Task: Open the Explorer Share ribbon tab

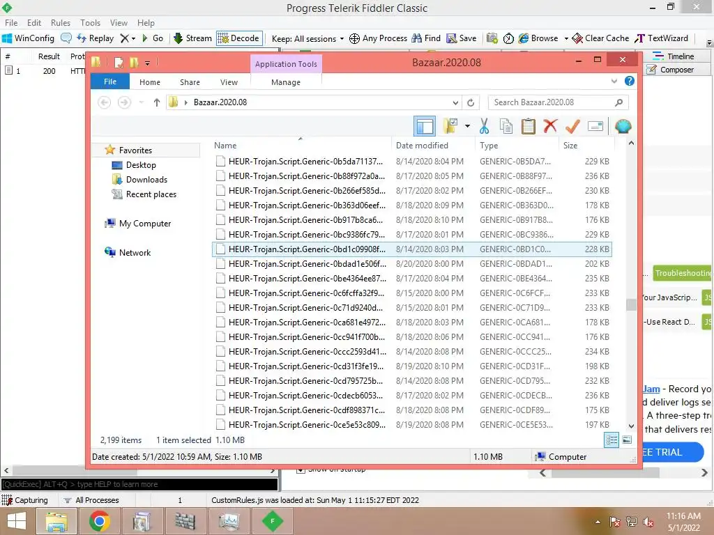Action: pos(190,82)
